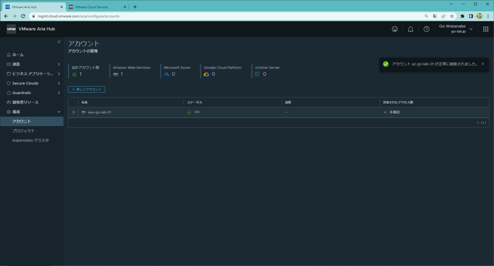Open the tab search dropdown arrow
The height and width of the screenshot is (266, 494).
451,4
